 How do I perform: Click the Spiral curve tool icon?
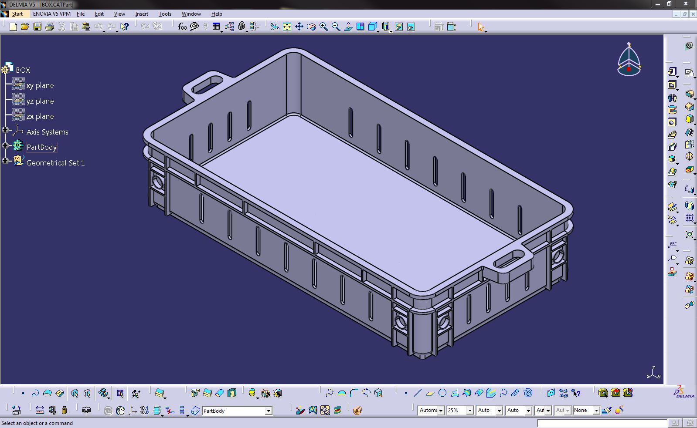(x=528, y=393)
